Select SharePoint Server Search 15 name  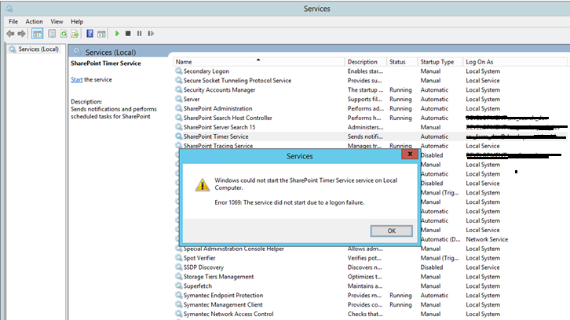(219, 128)
